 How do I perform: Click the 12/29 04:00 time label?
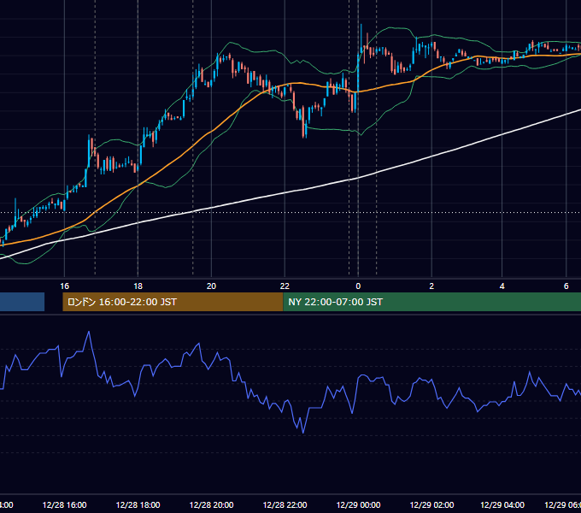tap(502, 504)
